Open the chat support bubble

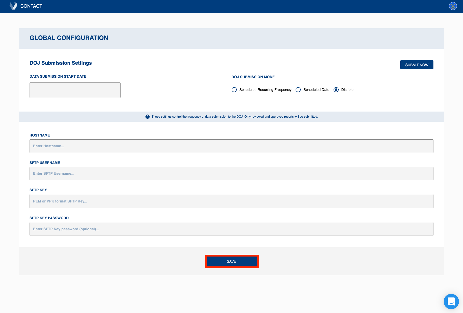point(451,301)
